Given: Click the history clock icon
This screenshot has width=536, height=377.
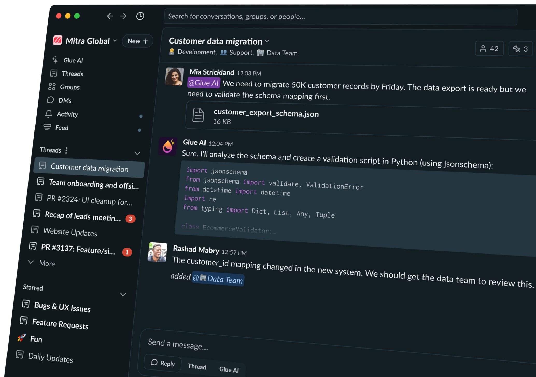Looking at the screenshot, I should click(140, 16).
